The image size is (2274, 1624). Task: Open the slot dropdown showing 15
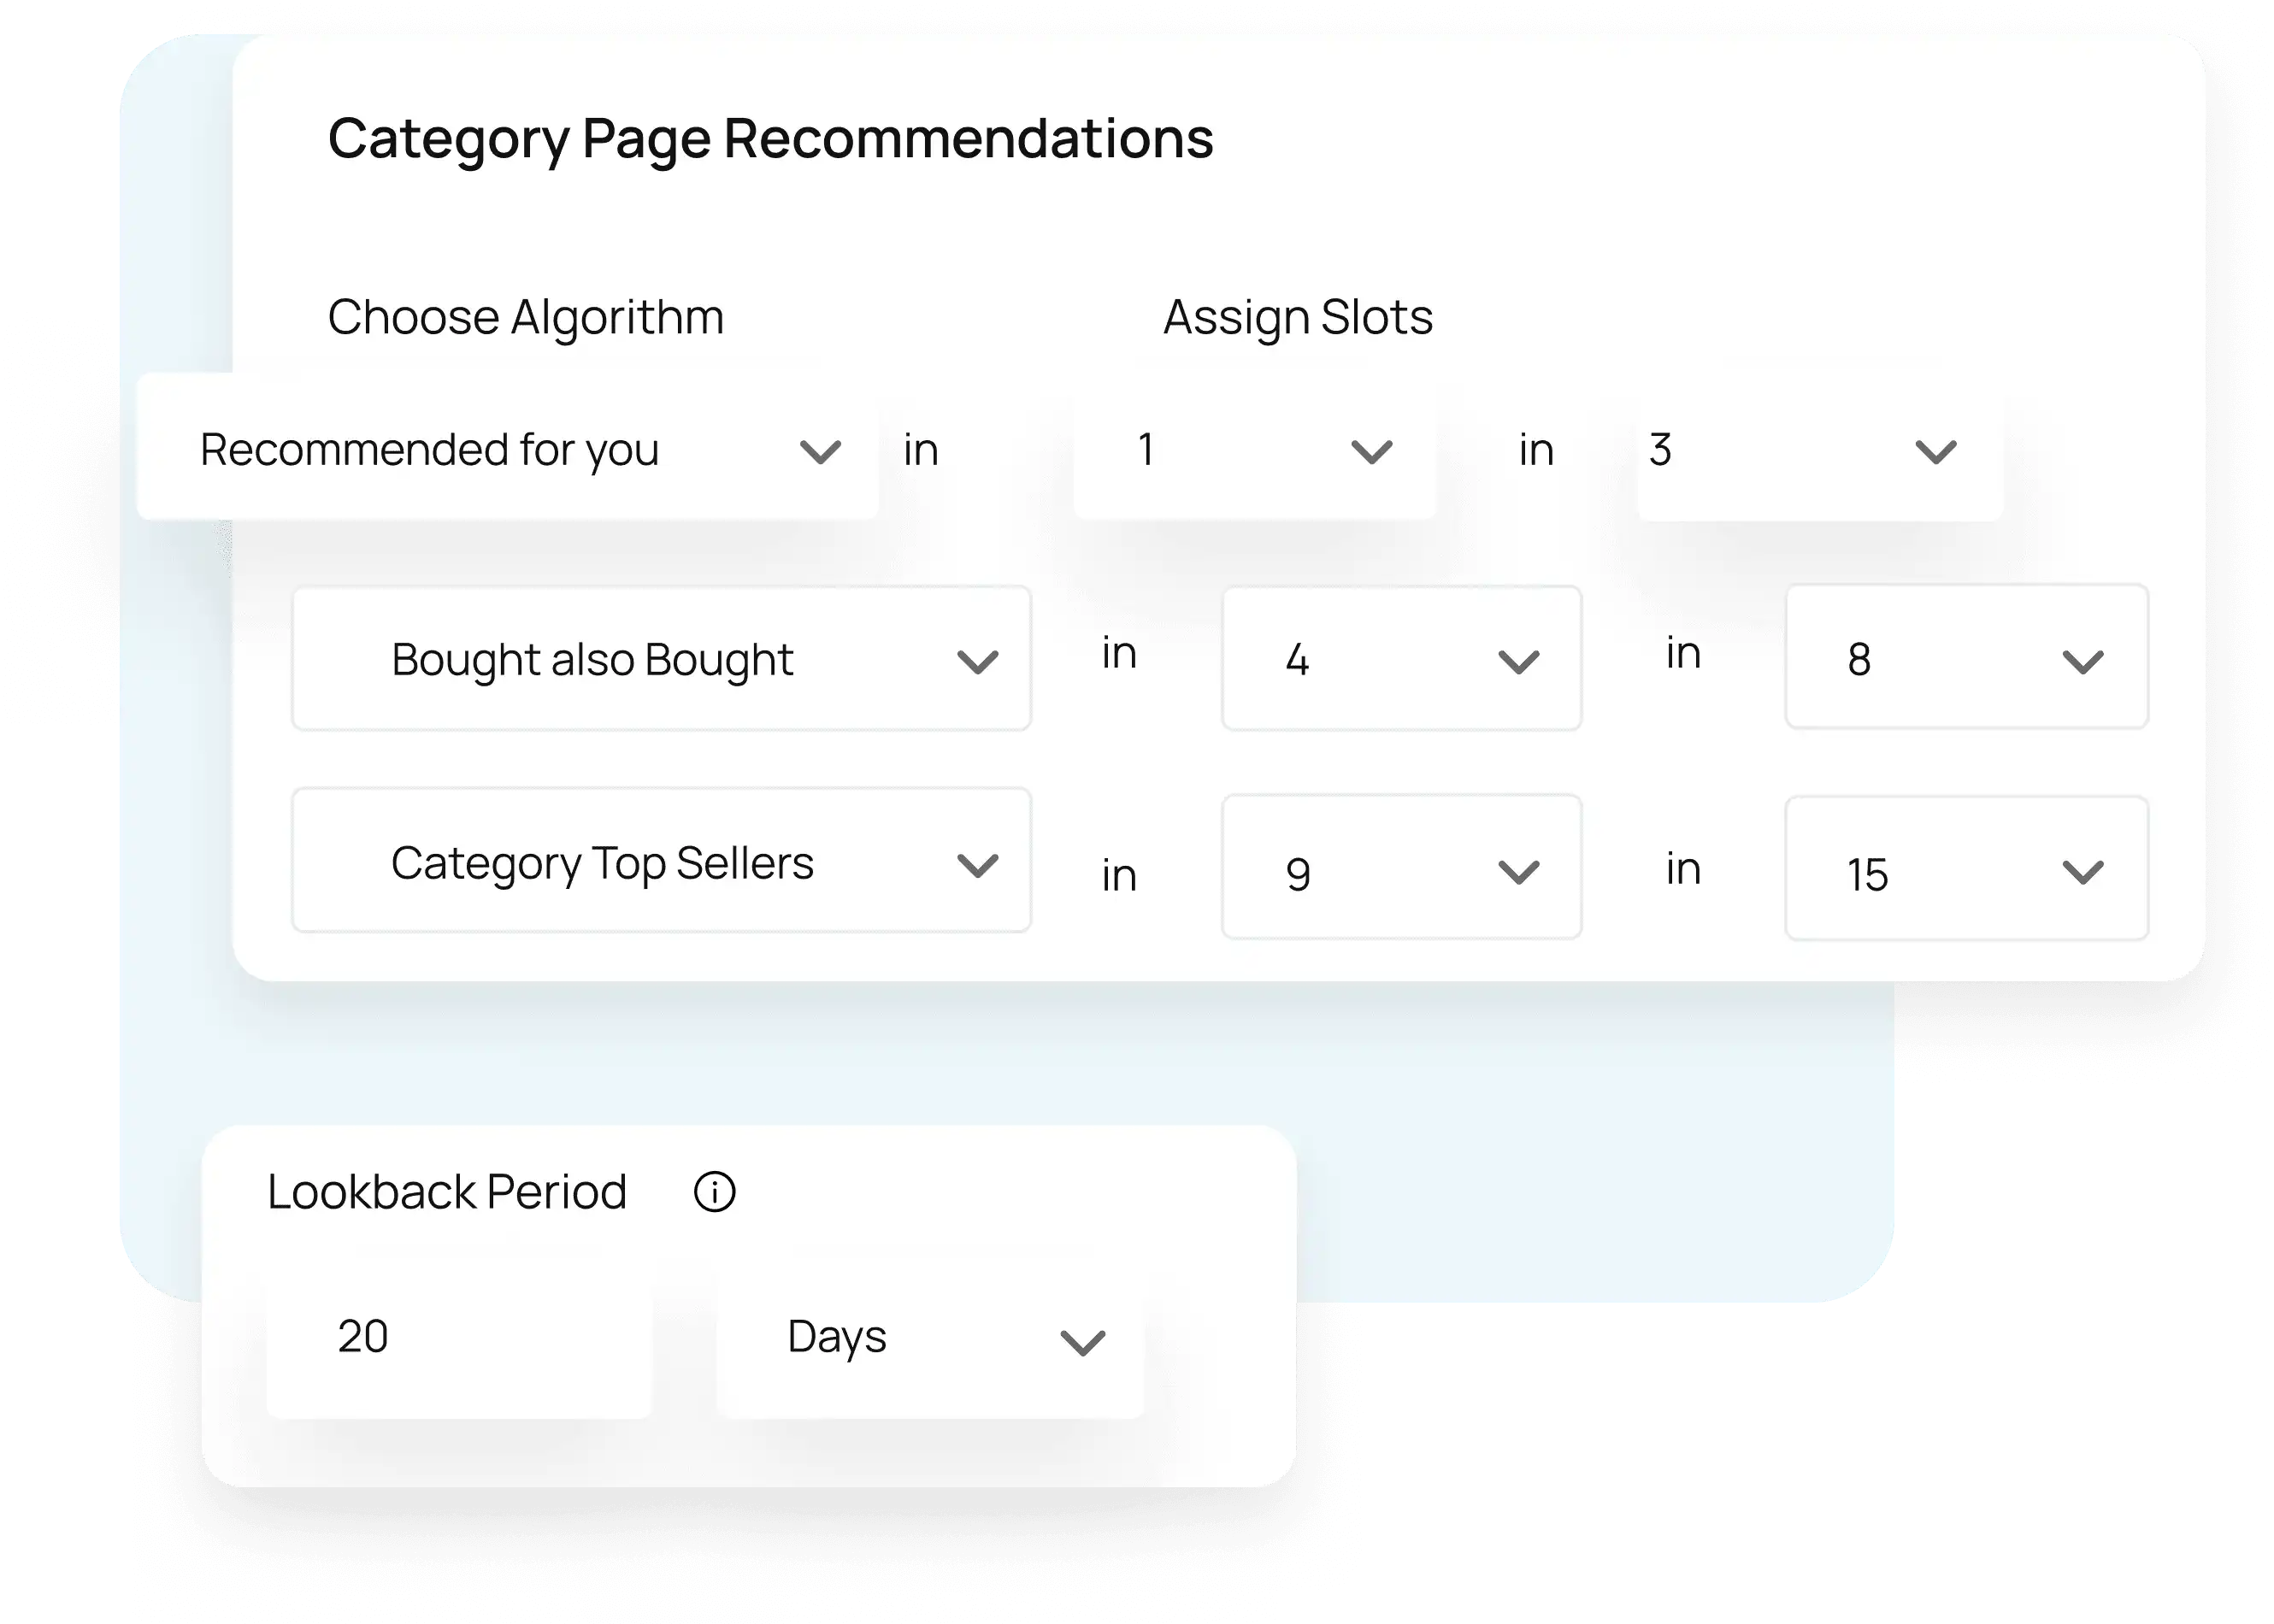(x=1966, y=869)
